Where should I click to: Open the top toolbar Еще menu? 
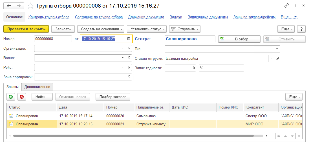(286, 29)
